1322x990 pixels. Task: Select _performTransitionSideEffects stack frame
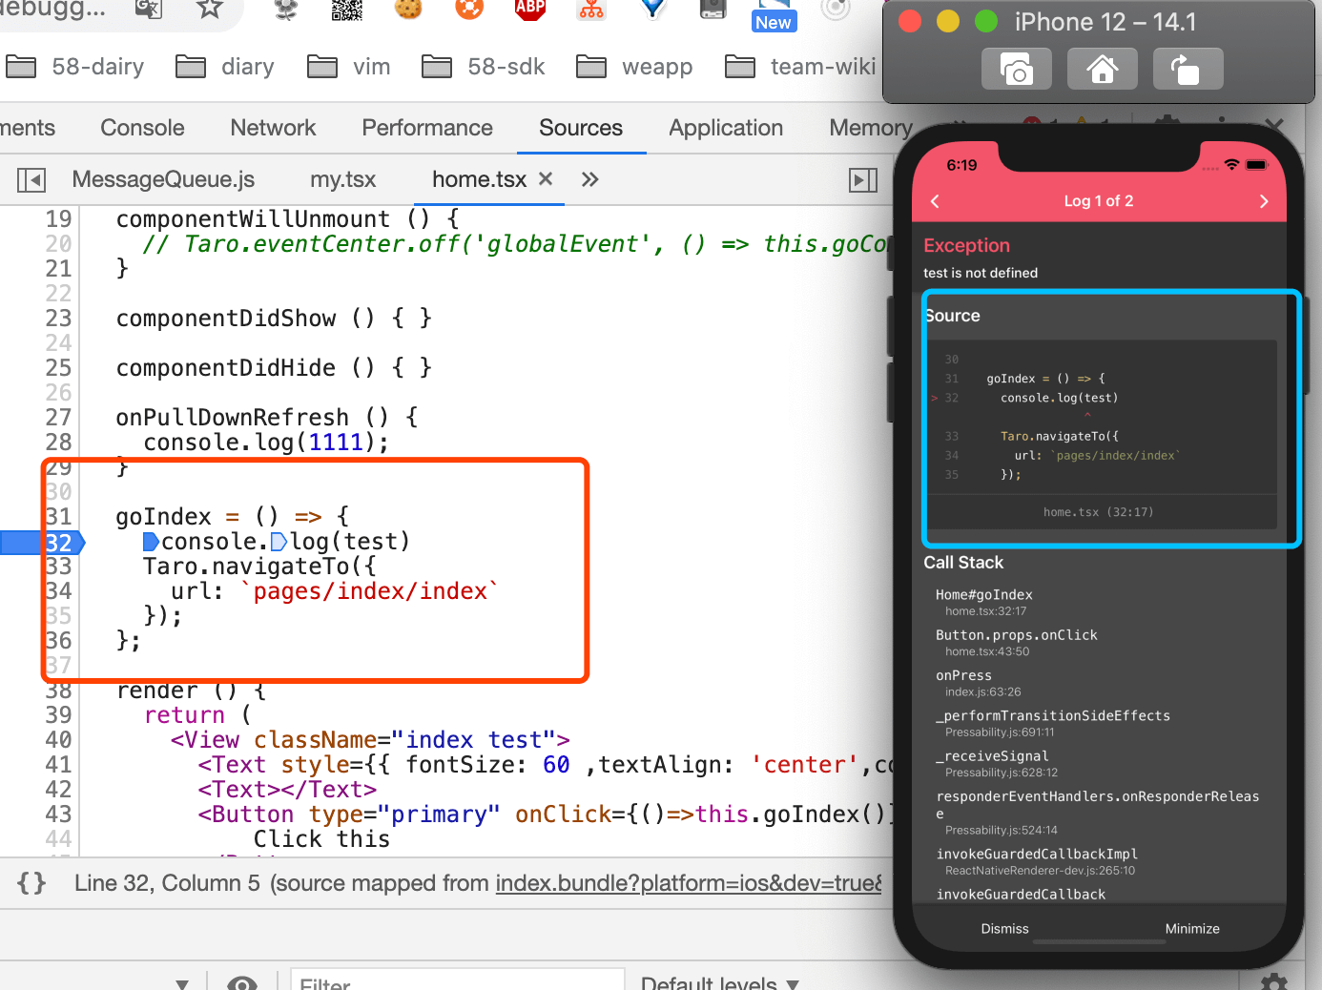pos(1053,723)
